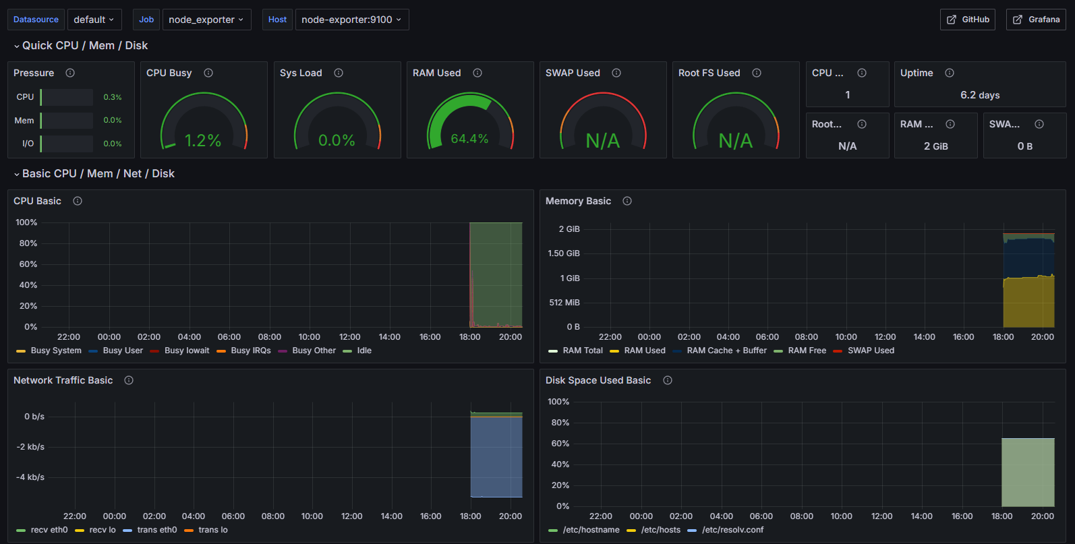Click the info icon beside Uptime
This screenshot has width=1075, height=544.
click(950, 73)
